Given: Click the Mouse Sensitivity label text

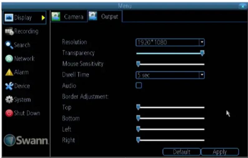Looking at the screenshot, I should tap(83, 64).
